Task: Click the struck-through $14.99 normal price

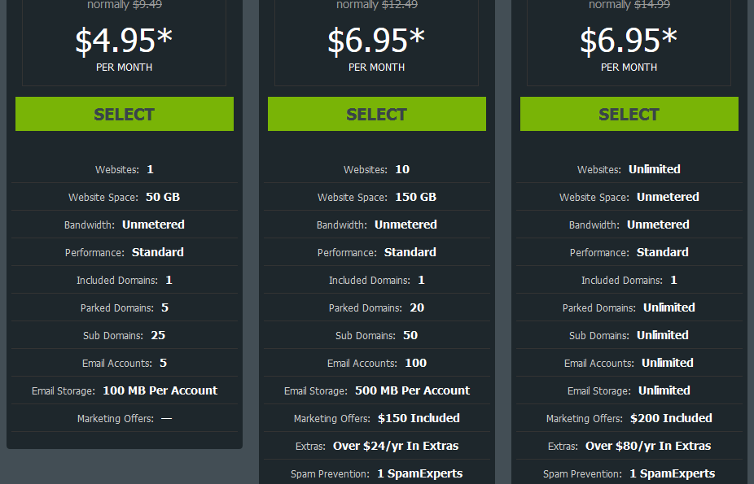Action: click(x=652, y=5)
